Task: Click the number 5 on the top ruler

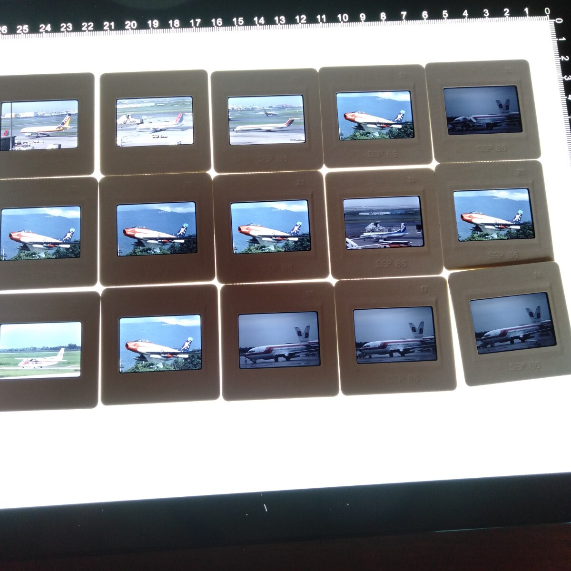Action: [445, 14]
